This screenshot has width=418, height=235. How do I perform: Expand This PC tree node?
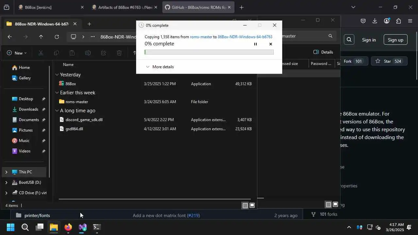pos(6,172)
